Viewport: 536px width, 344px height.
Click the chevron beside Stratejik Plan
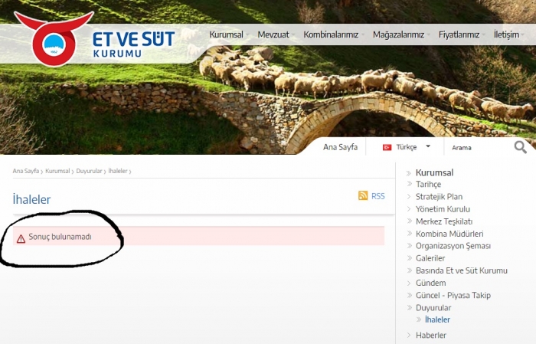click(408, 197)
